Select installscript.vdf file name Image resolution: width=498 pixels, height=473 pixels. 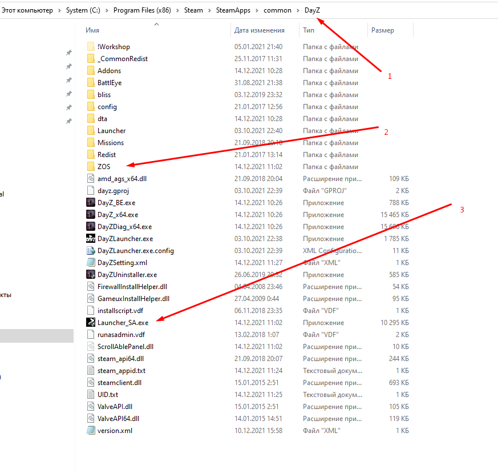(120, 311)
